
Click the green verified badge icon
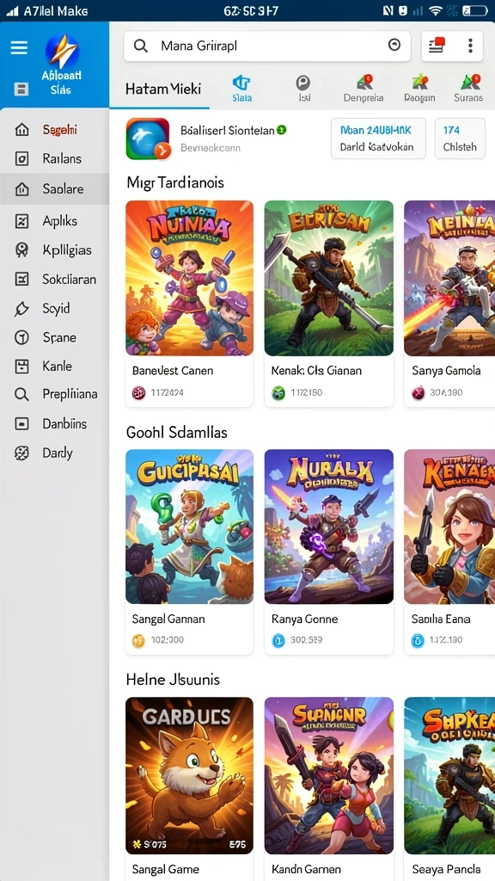click(282, 130)
